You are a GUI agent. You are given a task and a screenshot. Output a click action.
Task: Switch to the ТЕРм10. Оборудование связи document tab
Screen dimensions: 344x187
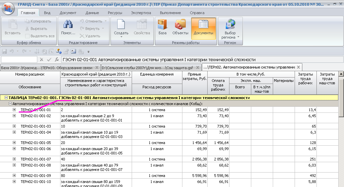pos(67,67)
